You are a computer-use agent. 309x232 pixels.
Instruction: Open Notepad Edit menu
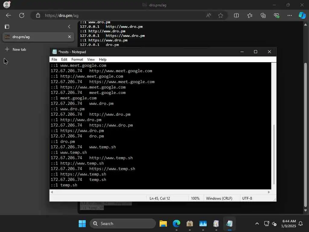point(64,60)
